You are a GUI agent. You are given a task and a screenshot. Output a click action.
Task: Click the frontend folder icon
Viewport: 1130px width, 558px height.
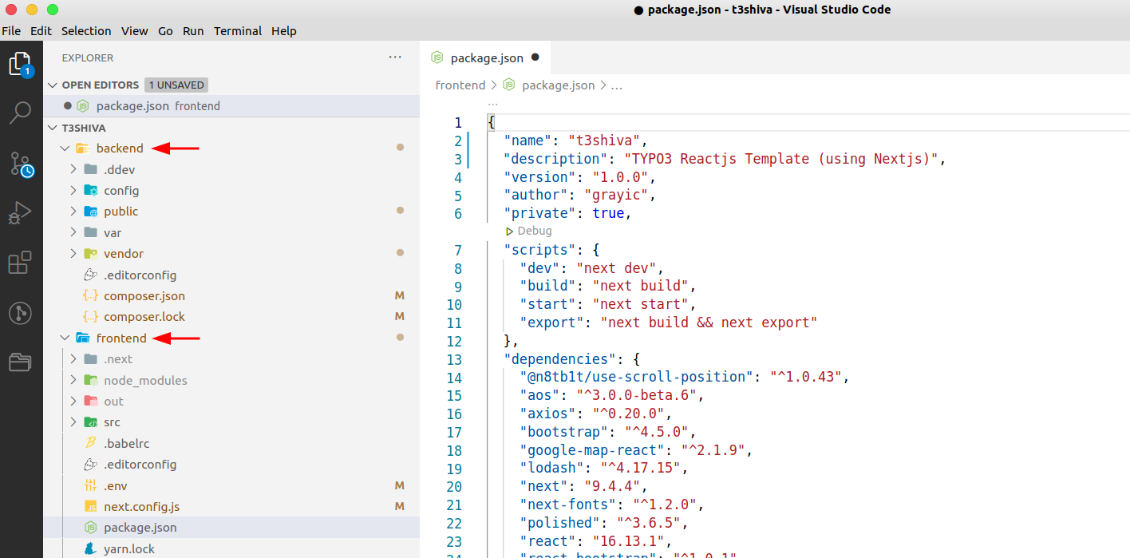82,338
